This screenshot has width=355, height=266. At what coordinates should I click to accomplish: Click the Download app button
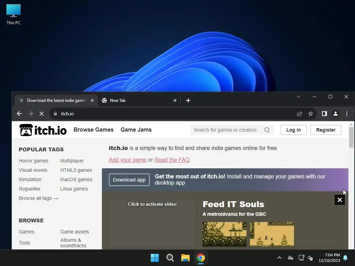129,180
